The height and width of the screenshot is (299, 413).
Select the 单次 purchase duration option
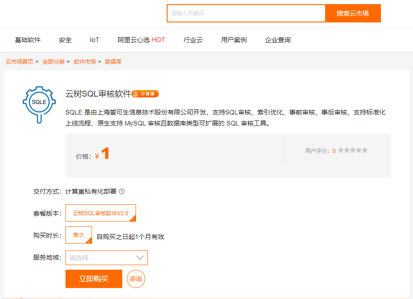78,235
